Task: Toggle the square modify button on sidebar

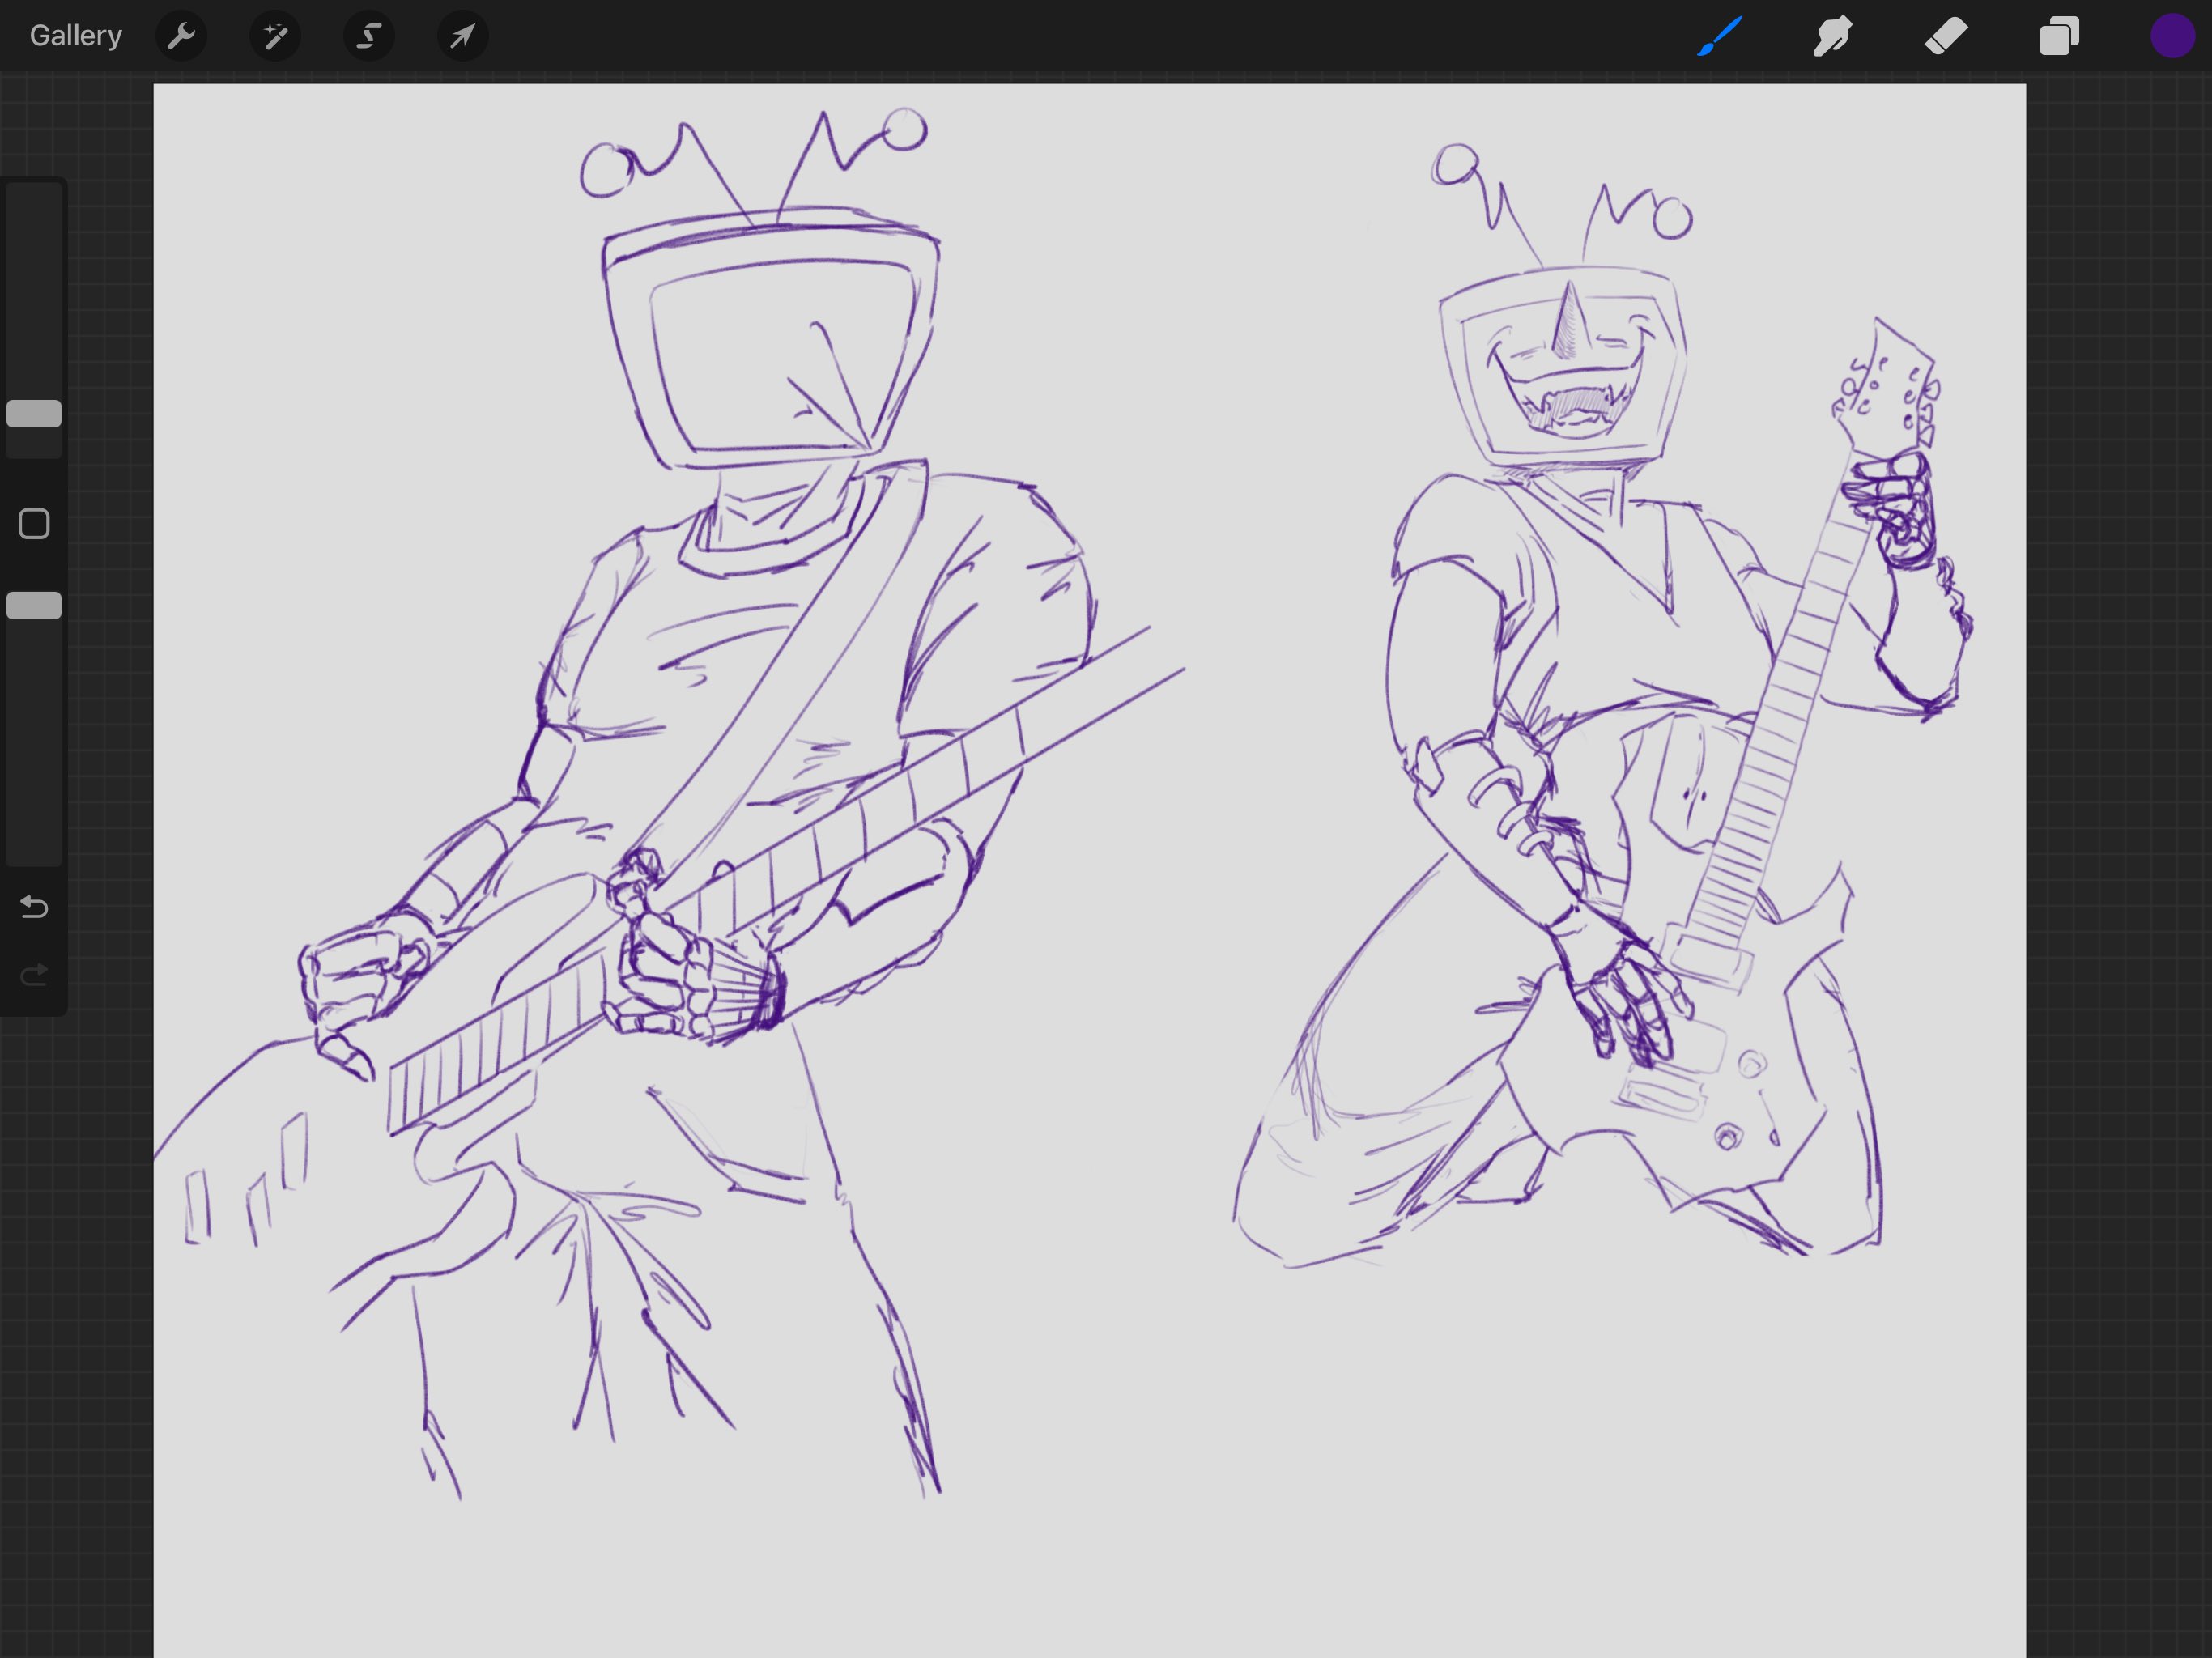Action: (x=34, y=524)
